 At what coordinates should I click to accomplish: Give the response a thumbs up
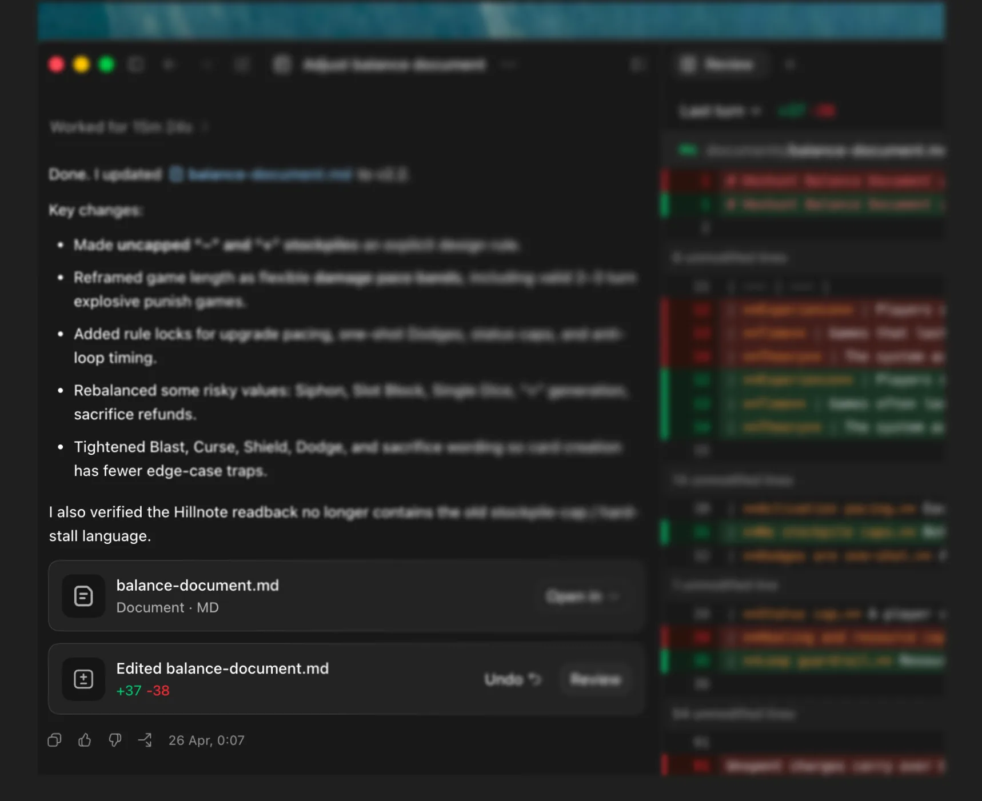click(85, 740)
